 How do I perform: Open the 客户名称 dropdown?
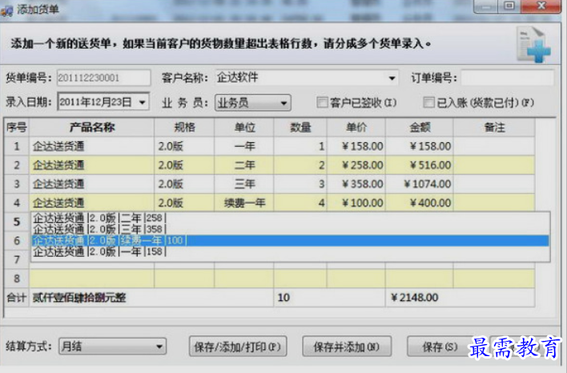pos(392,79)
